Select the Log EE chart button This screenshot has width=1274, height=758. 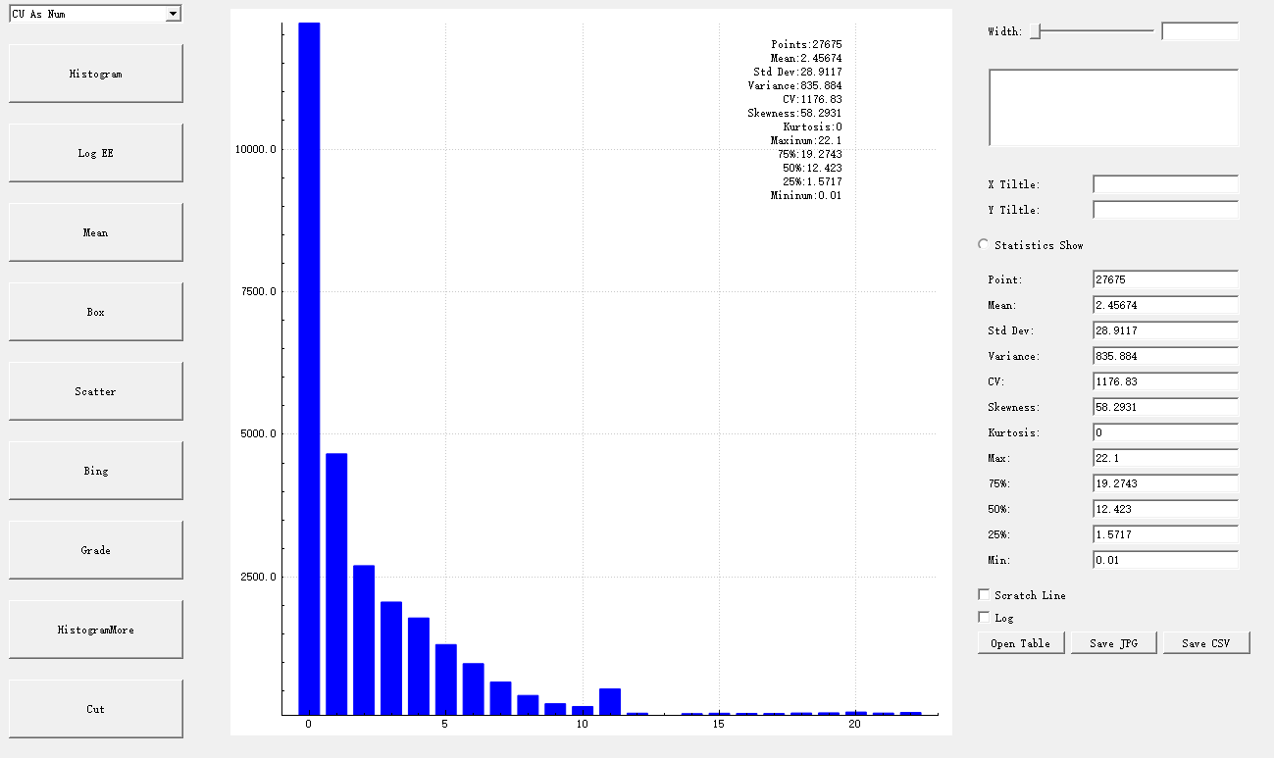pyautogui.click(x=96, y=153)
